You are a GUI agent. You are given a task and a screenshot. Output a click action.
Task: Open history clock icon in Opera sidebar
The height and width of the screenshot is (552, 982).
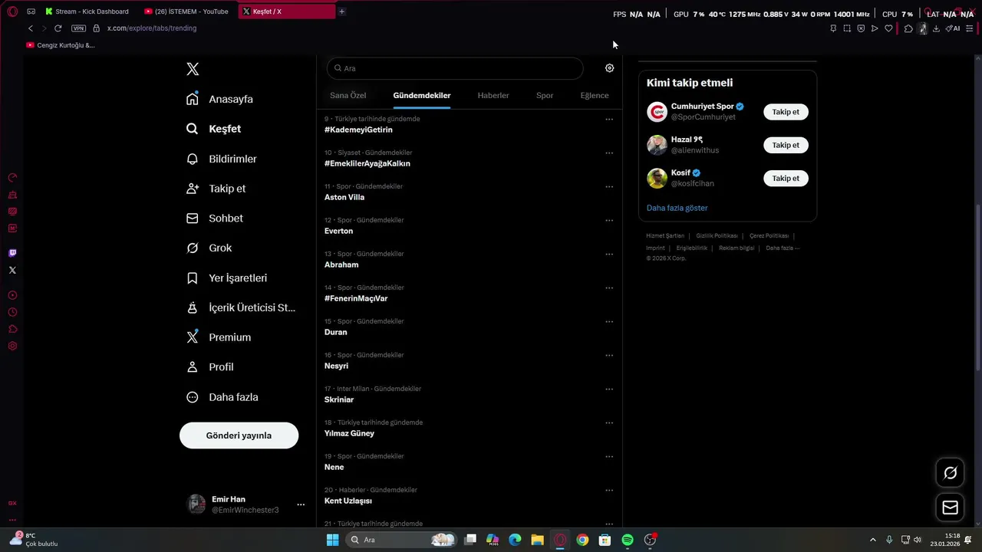pos(12,312)
